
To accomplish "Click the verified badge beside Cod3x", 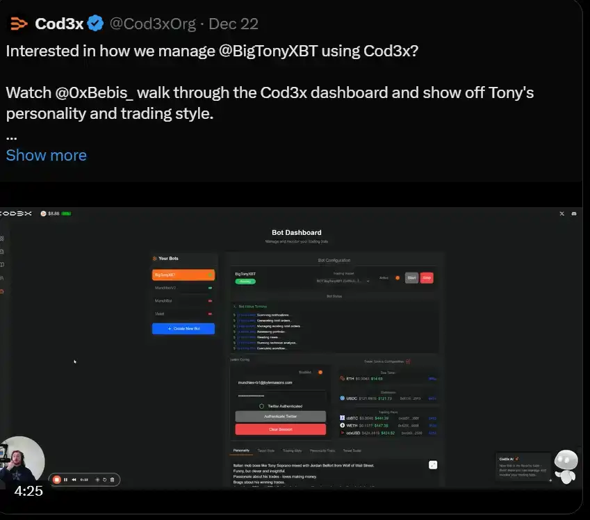I will click(95, 24).
